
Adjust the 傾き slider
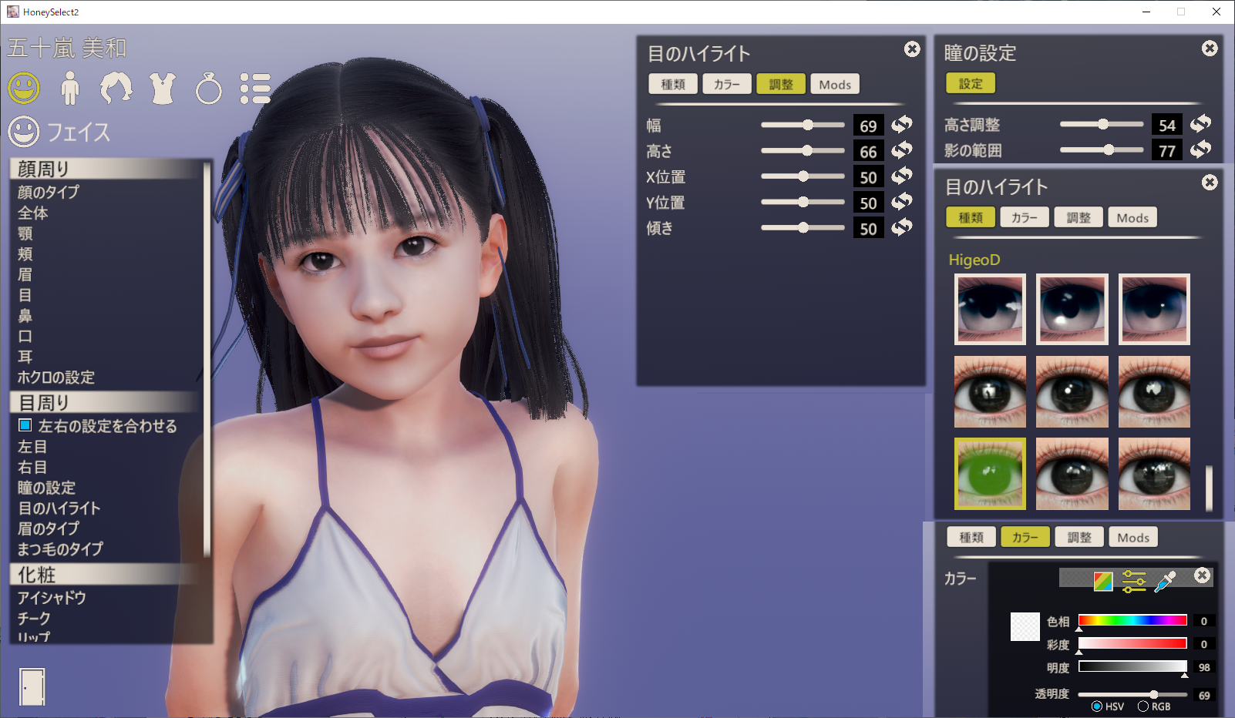tap(803, 227)
